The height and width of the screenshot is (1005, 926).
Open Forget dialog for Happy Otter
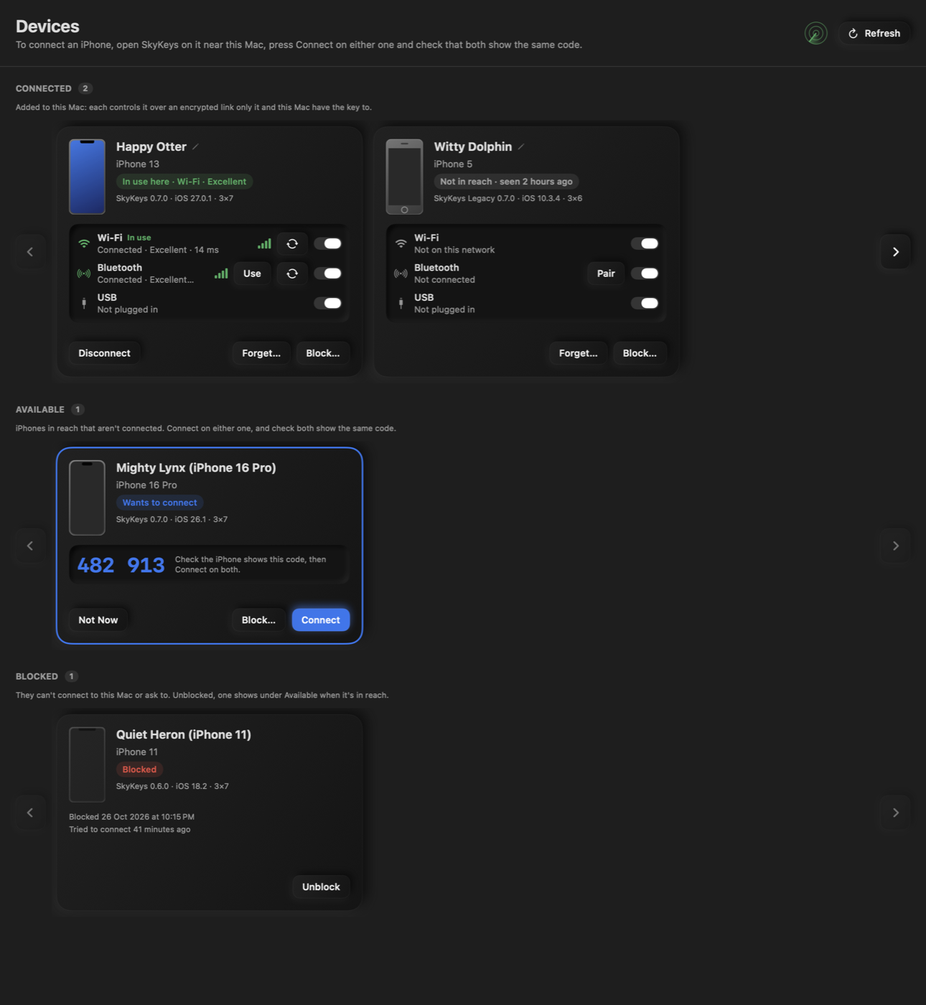[261, 353]
